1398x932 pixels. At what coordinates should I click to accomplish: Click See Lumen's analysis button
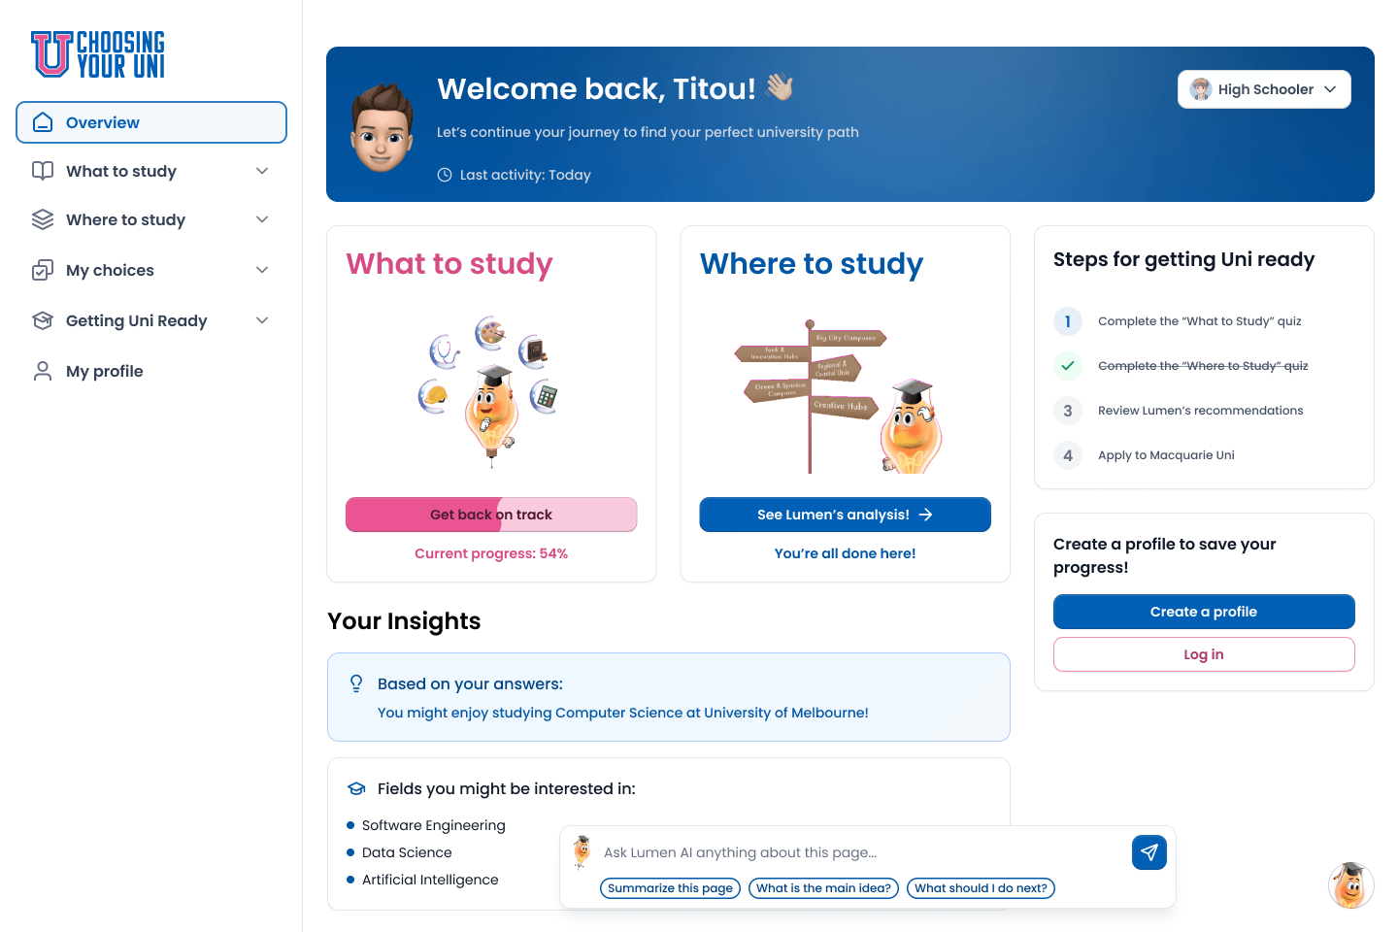[x=845, y=515]
